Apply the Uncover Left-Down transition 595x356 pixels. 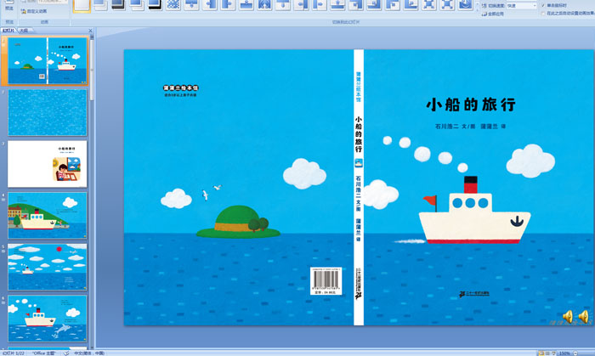click(355, 4)
